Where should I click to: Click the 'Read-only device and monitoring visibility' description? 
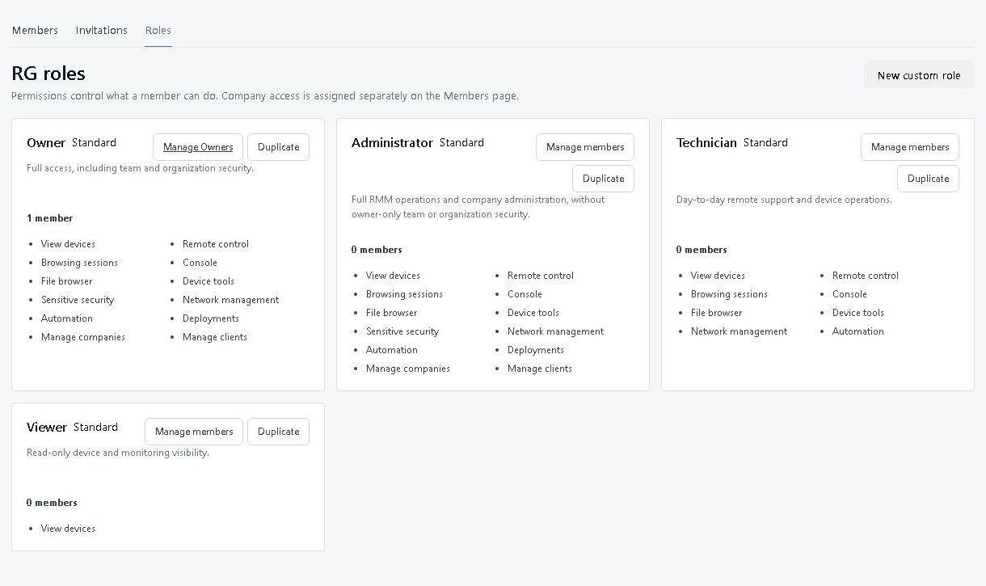(x=118, y=453)
